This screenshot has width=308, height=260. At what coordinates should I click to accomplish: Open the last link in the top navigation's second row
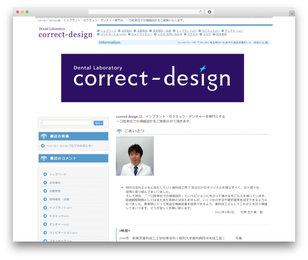pos(221,34)
